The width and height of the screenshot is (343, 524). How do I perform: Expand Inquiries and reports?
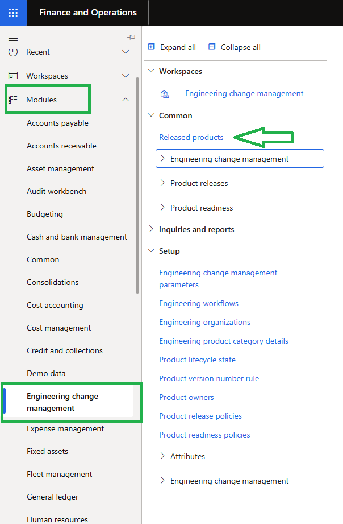coord(151,229)
